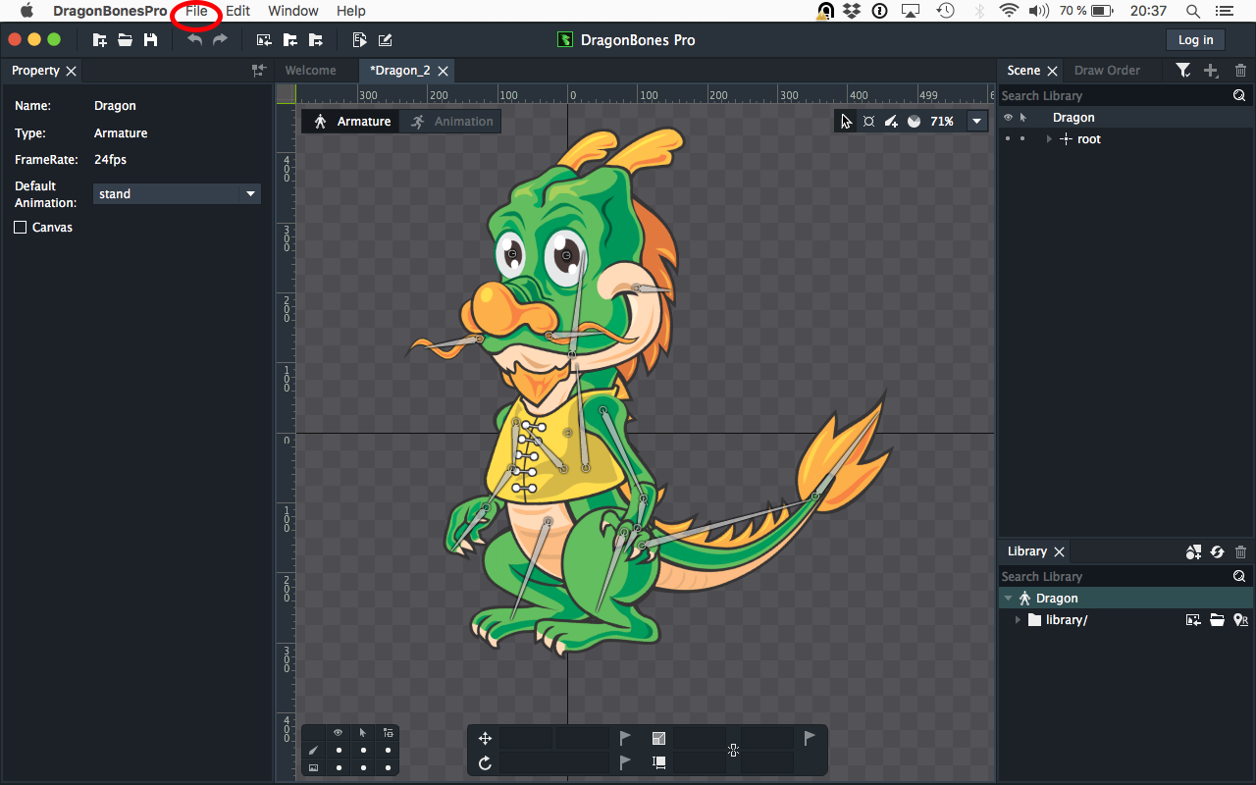Toggle bone visibility dot in bottom-left grid
The image size is (1256, 785).
pyautogui.click(x=339, y=751)
